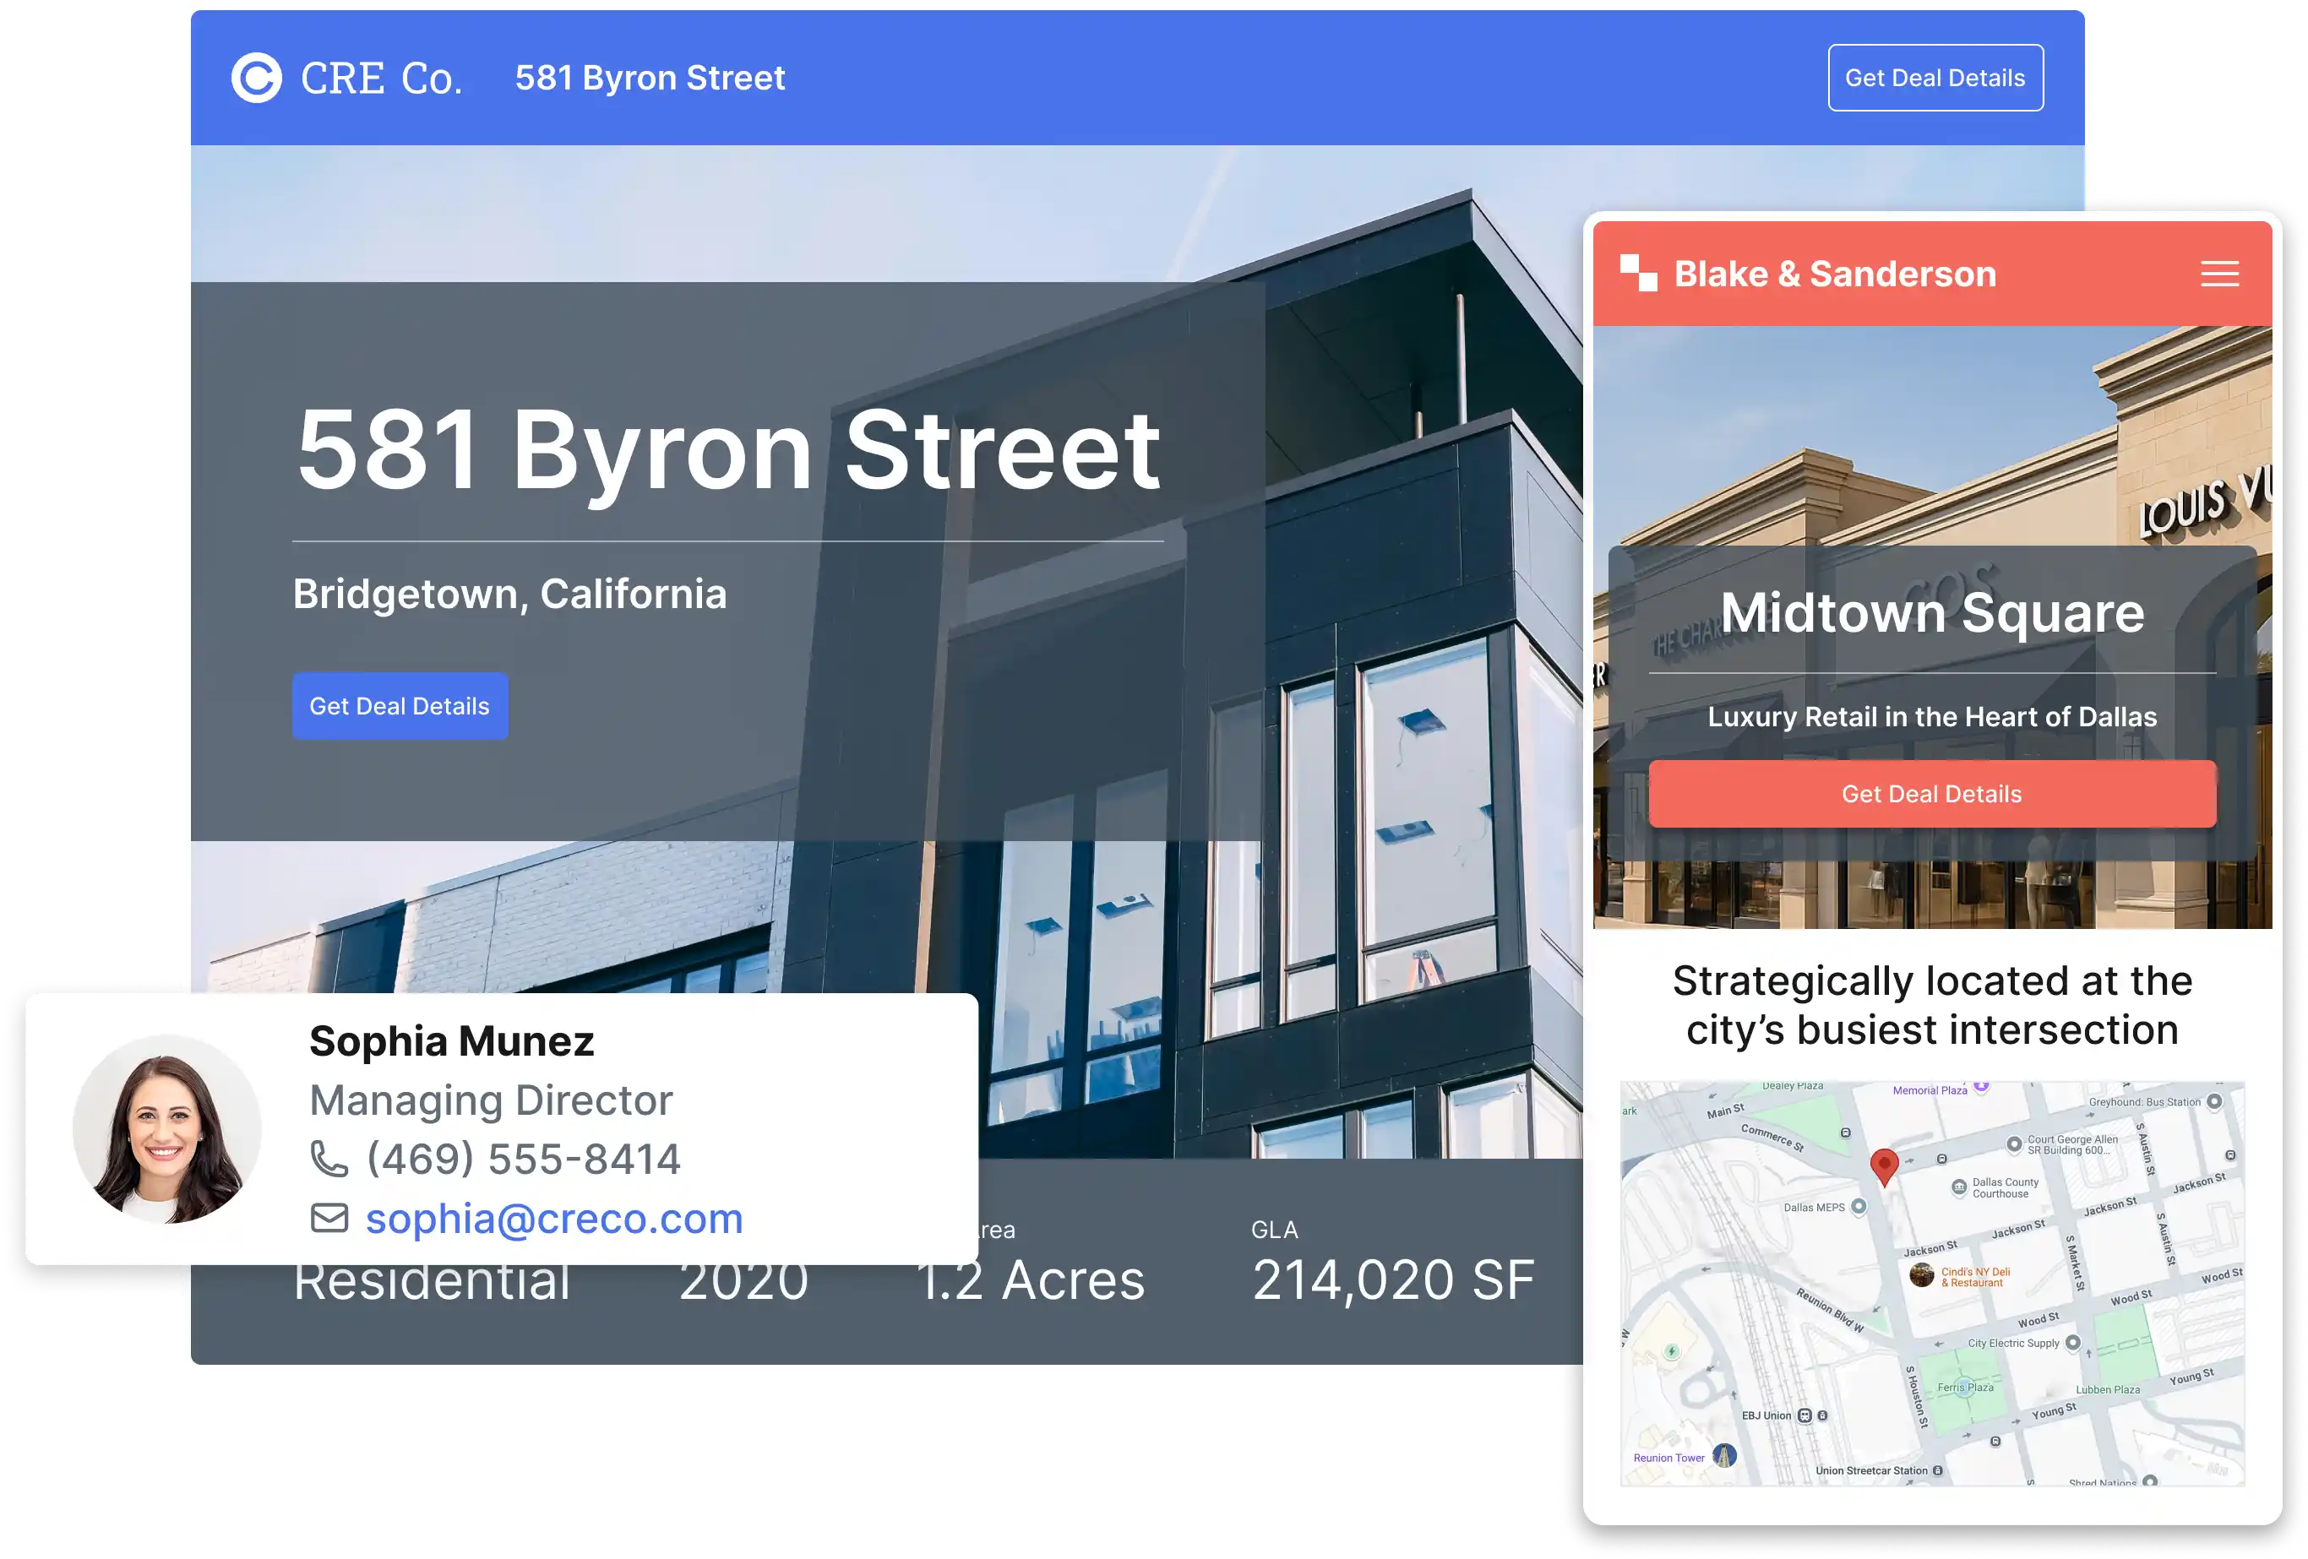Click the S Houston St label on map

pos(1916,1397)
